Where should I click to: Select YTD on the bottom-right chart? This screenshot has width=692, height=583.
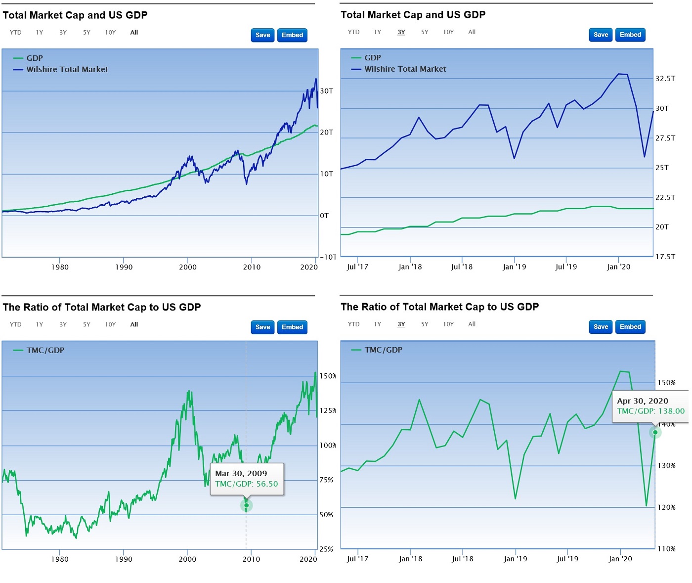tap(353, 324)
